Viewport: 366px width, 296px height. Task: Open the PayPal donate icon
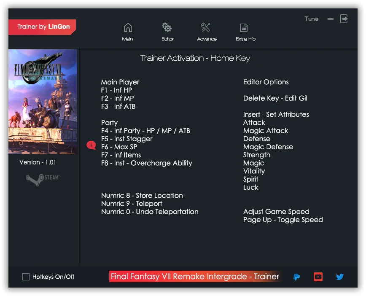[296, 277]
